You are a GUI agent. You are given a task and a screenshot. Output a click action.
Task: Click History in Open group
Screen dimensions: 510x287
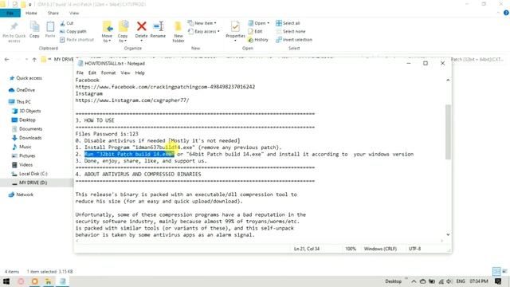(258, 40)
